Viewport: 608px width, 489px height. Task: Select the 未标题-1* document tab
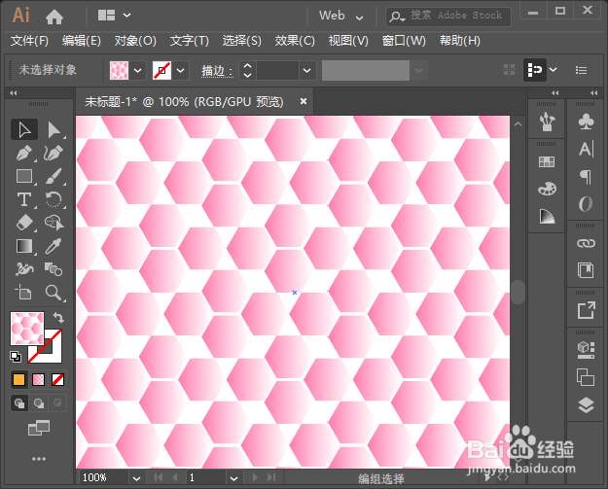click(184, 102)
